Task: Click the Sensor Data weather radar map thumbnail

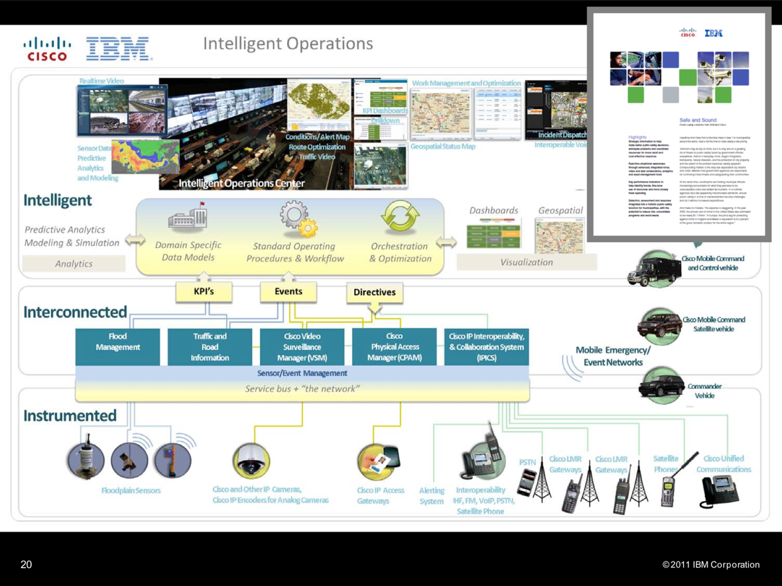Action: (145, 156)
